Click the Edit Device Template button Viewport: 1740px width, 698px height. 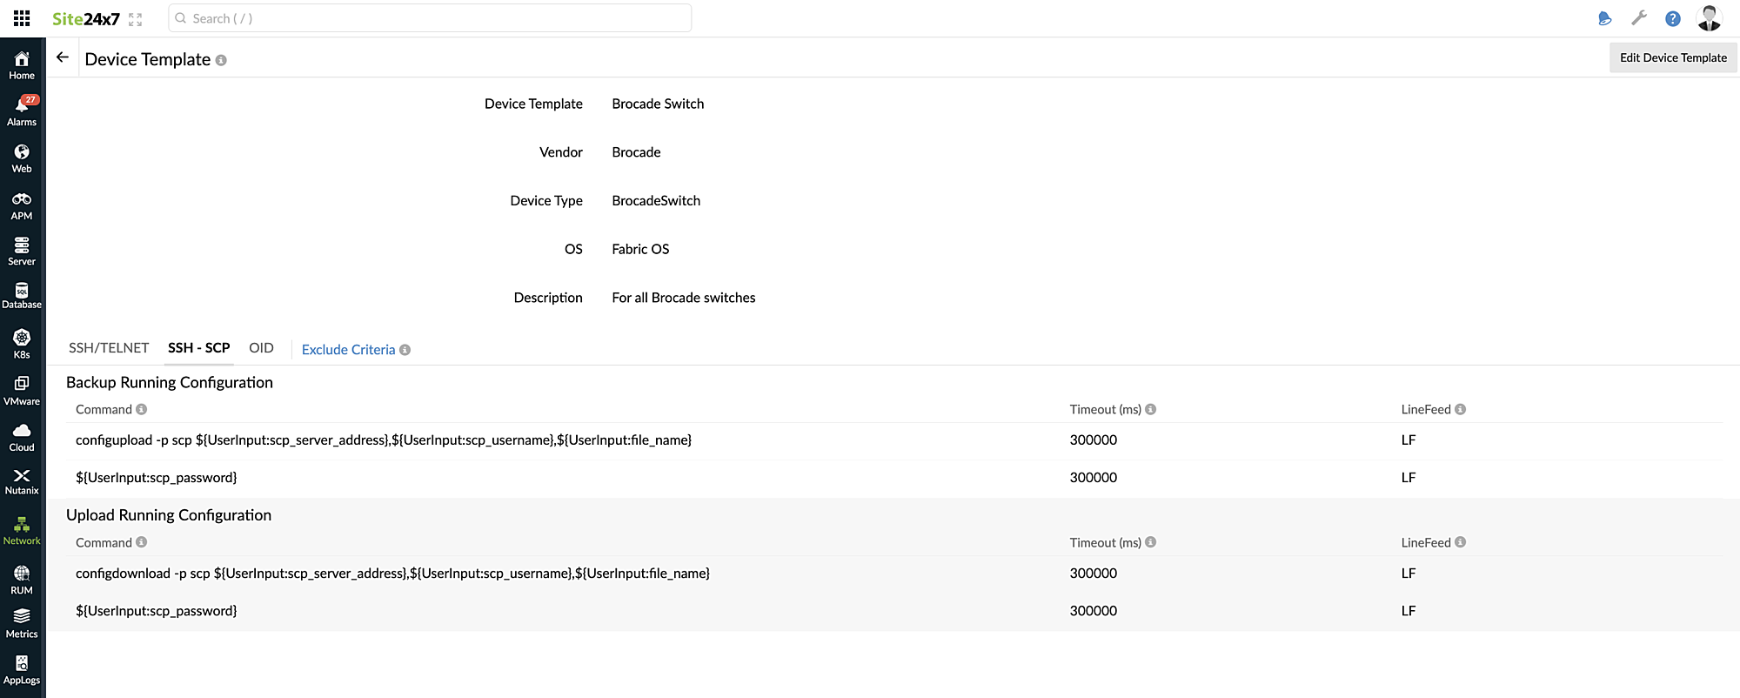1672,57
